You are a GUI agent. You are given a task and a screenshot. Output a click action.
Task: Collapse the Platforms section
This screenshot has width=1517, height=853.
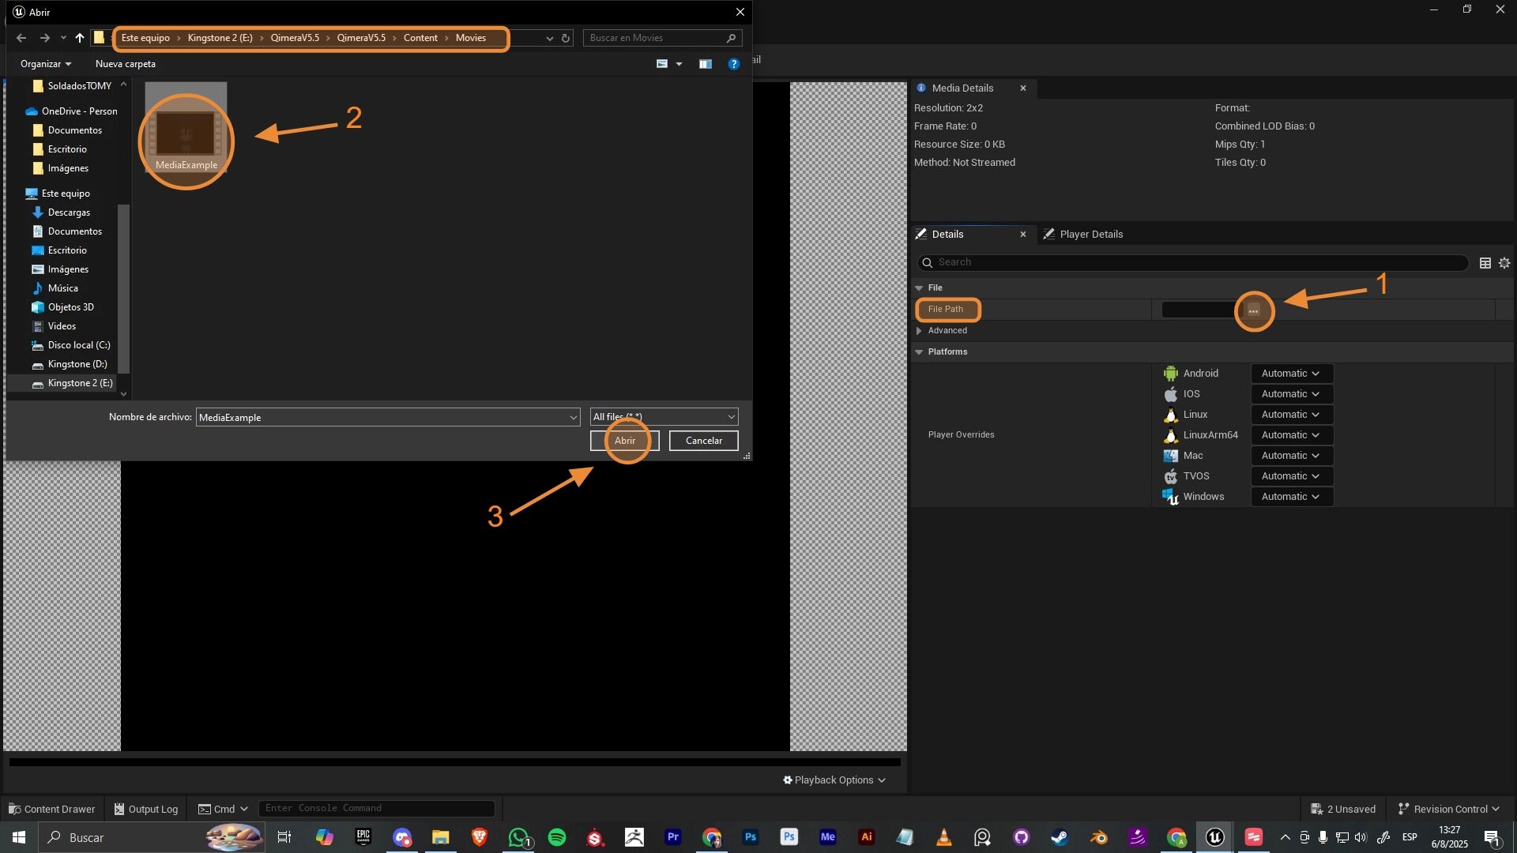pos(919,352)
